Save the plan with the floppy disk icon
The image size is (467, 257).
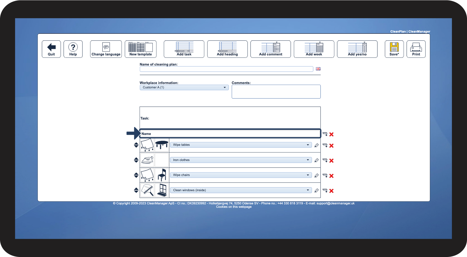[394, 49]
